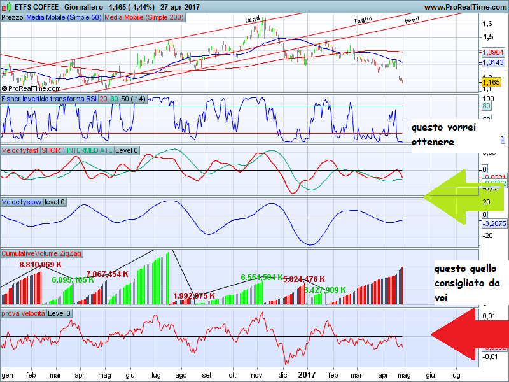Screen dimensions: 509x382
Task: Click the green 80 axis value tag
Action: (x=486, y=106)
